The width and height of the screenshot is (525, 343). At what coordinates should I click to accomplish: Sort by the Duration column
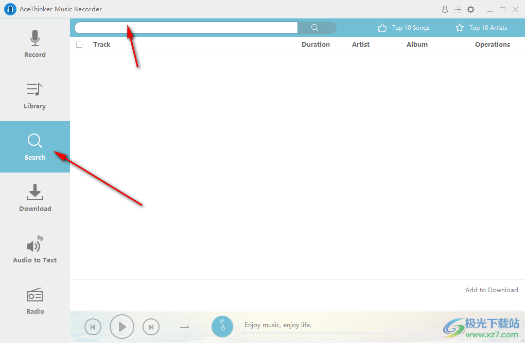tap(316, 44)
